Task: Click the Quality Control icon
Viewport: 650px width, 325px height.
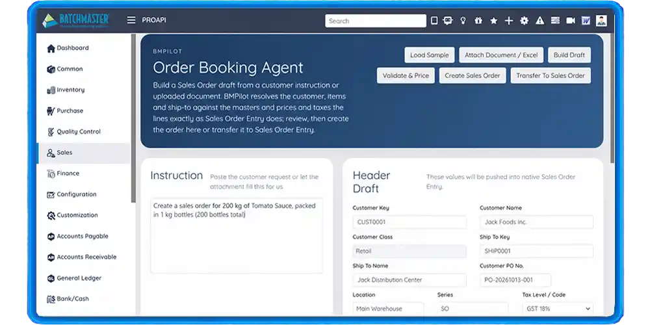Action: (x=51, y=132)
